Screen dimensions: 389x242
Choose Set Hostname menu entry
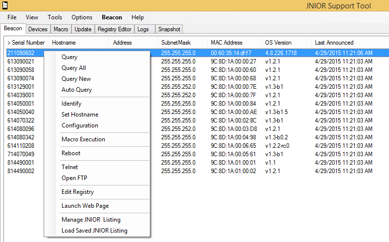coord(97,115)
